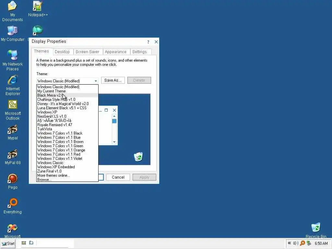This screenshot has width=332, height=249.
Task: Click the Save As... button
Action: (x=113, y=80)
